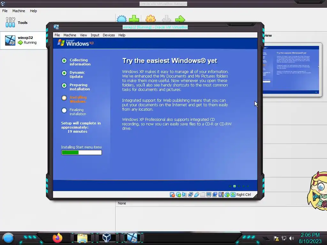Open Input menu in VM window

coord(95,35)
